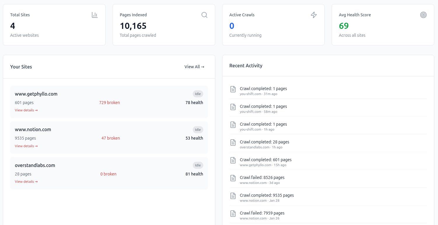This screenshot has width=438, height=225.
Task: Select the lightning bolt icon for Active Crawls
Action: click(313, 15)
